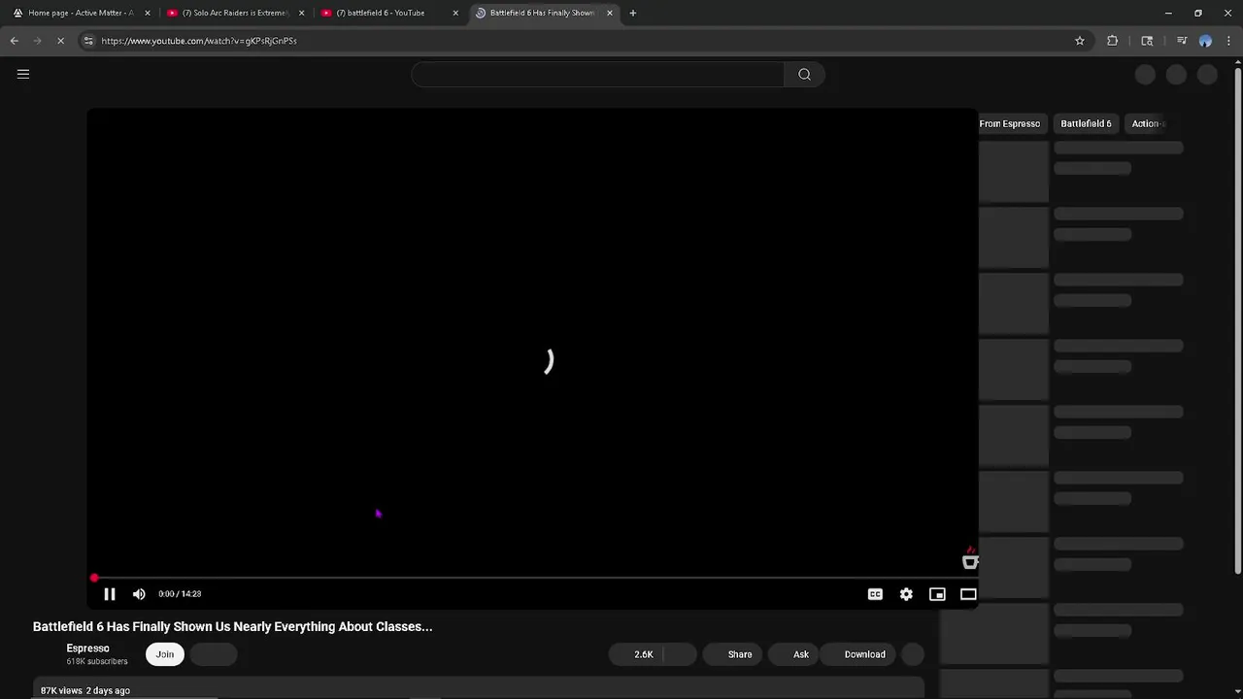This screenshot has width=1243, height=699.
Task: Mute the video volume speaker icon
Action: point(139,594)
